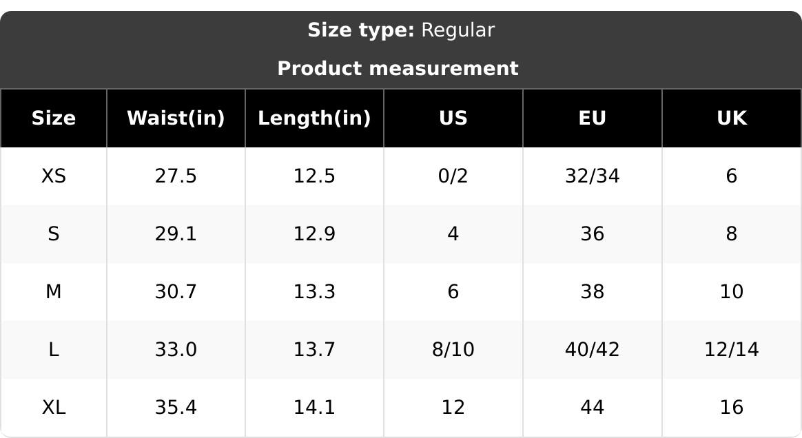
Task: Click the 12/14 UK size cell
Action: 732,350
